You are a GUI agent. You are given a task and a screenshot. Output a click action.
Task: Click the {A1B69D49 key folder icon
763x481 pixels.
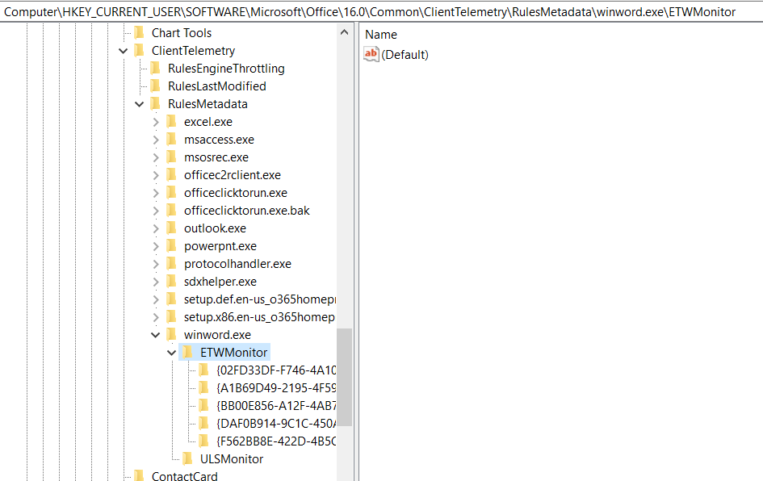[203, 387]
